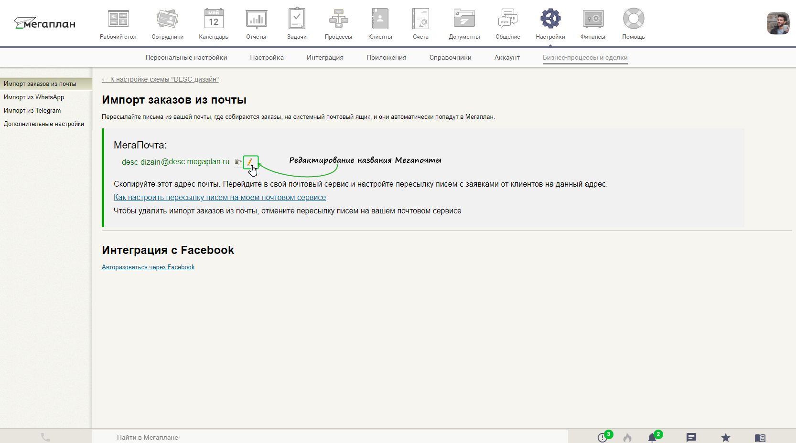Open the Сотрудники employees icon
This screenshot has width=796, height=443.
pyautogui.click(x=167, y=19)
